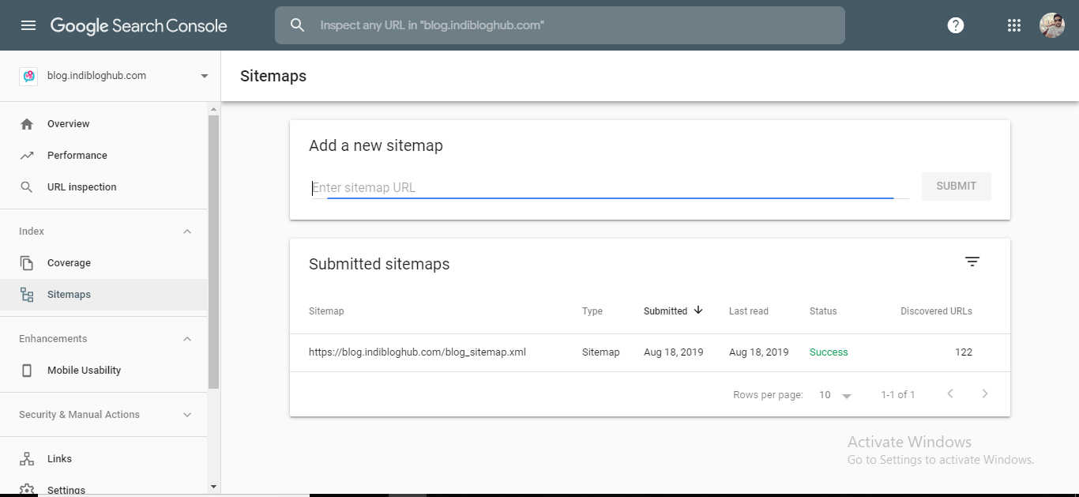The width and height of the screenshot is (1079, 497).
Task: Open the property selector dropdown arrow
Action: (205, 76)
